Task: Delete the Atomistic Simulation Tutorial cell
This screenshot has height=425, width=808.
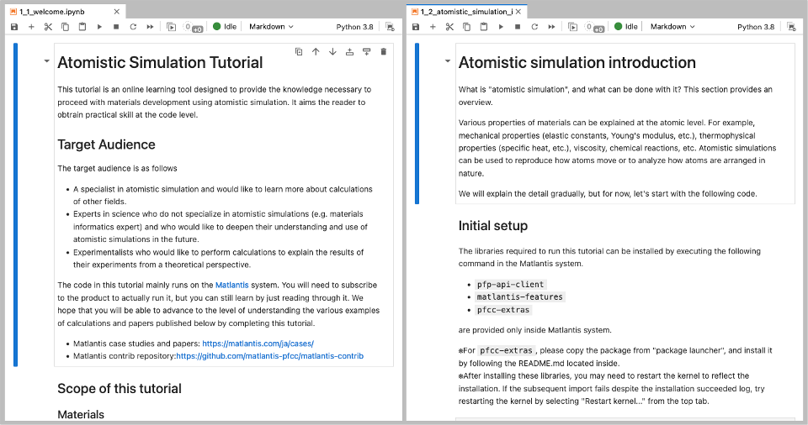Action: 384,52
